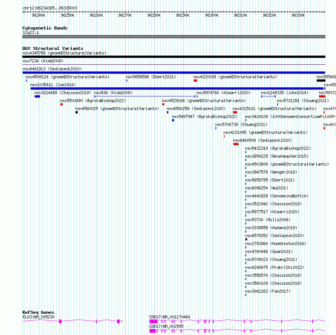Click the 96280k position on the ruler
Image resolution: width=336 pixels, height=335 pixels.
click(154, 15)
